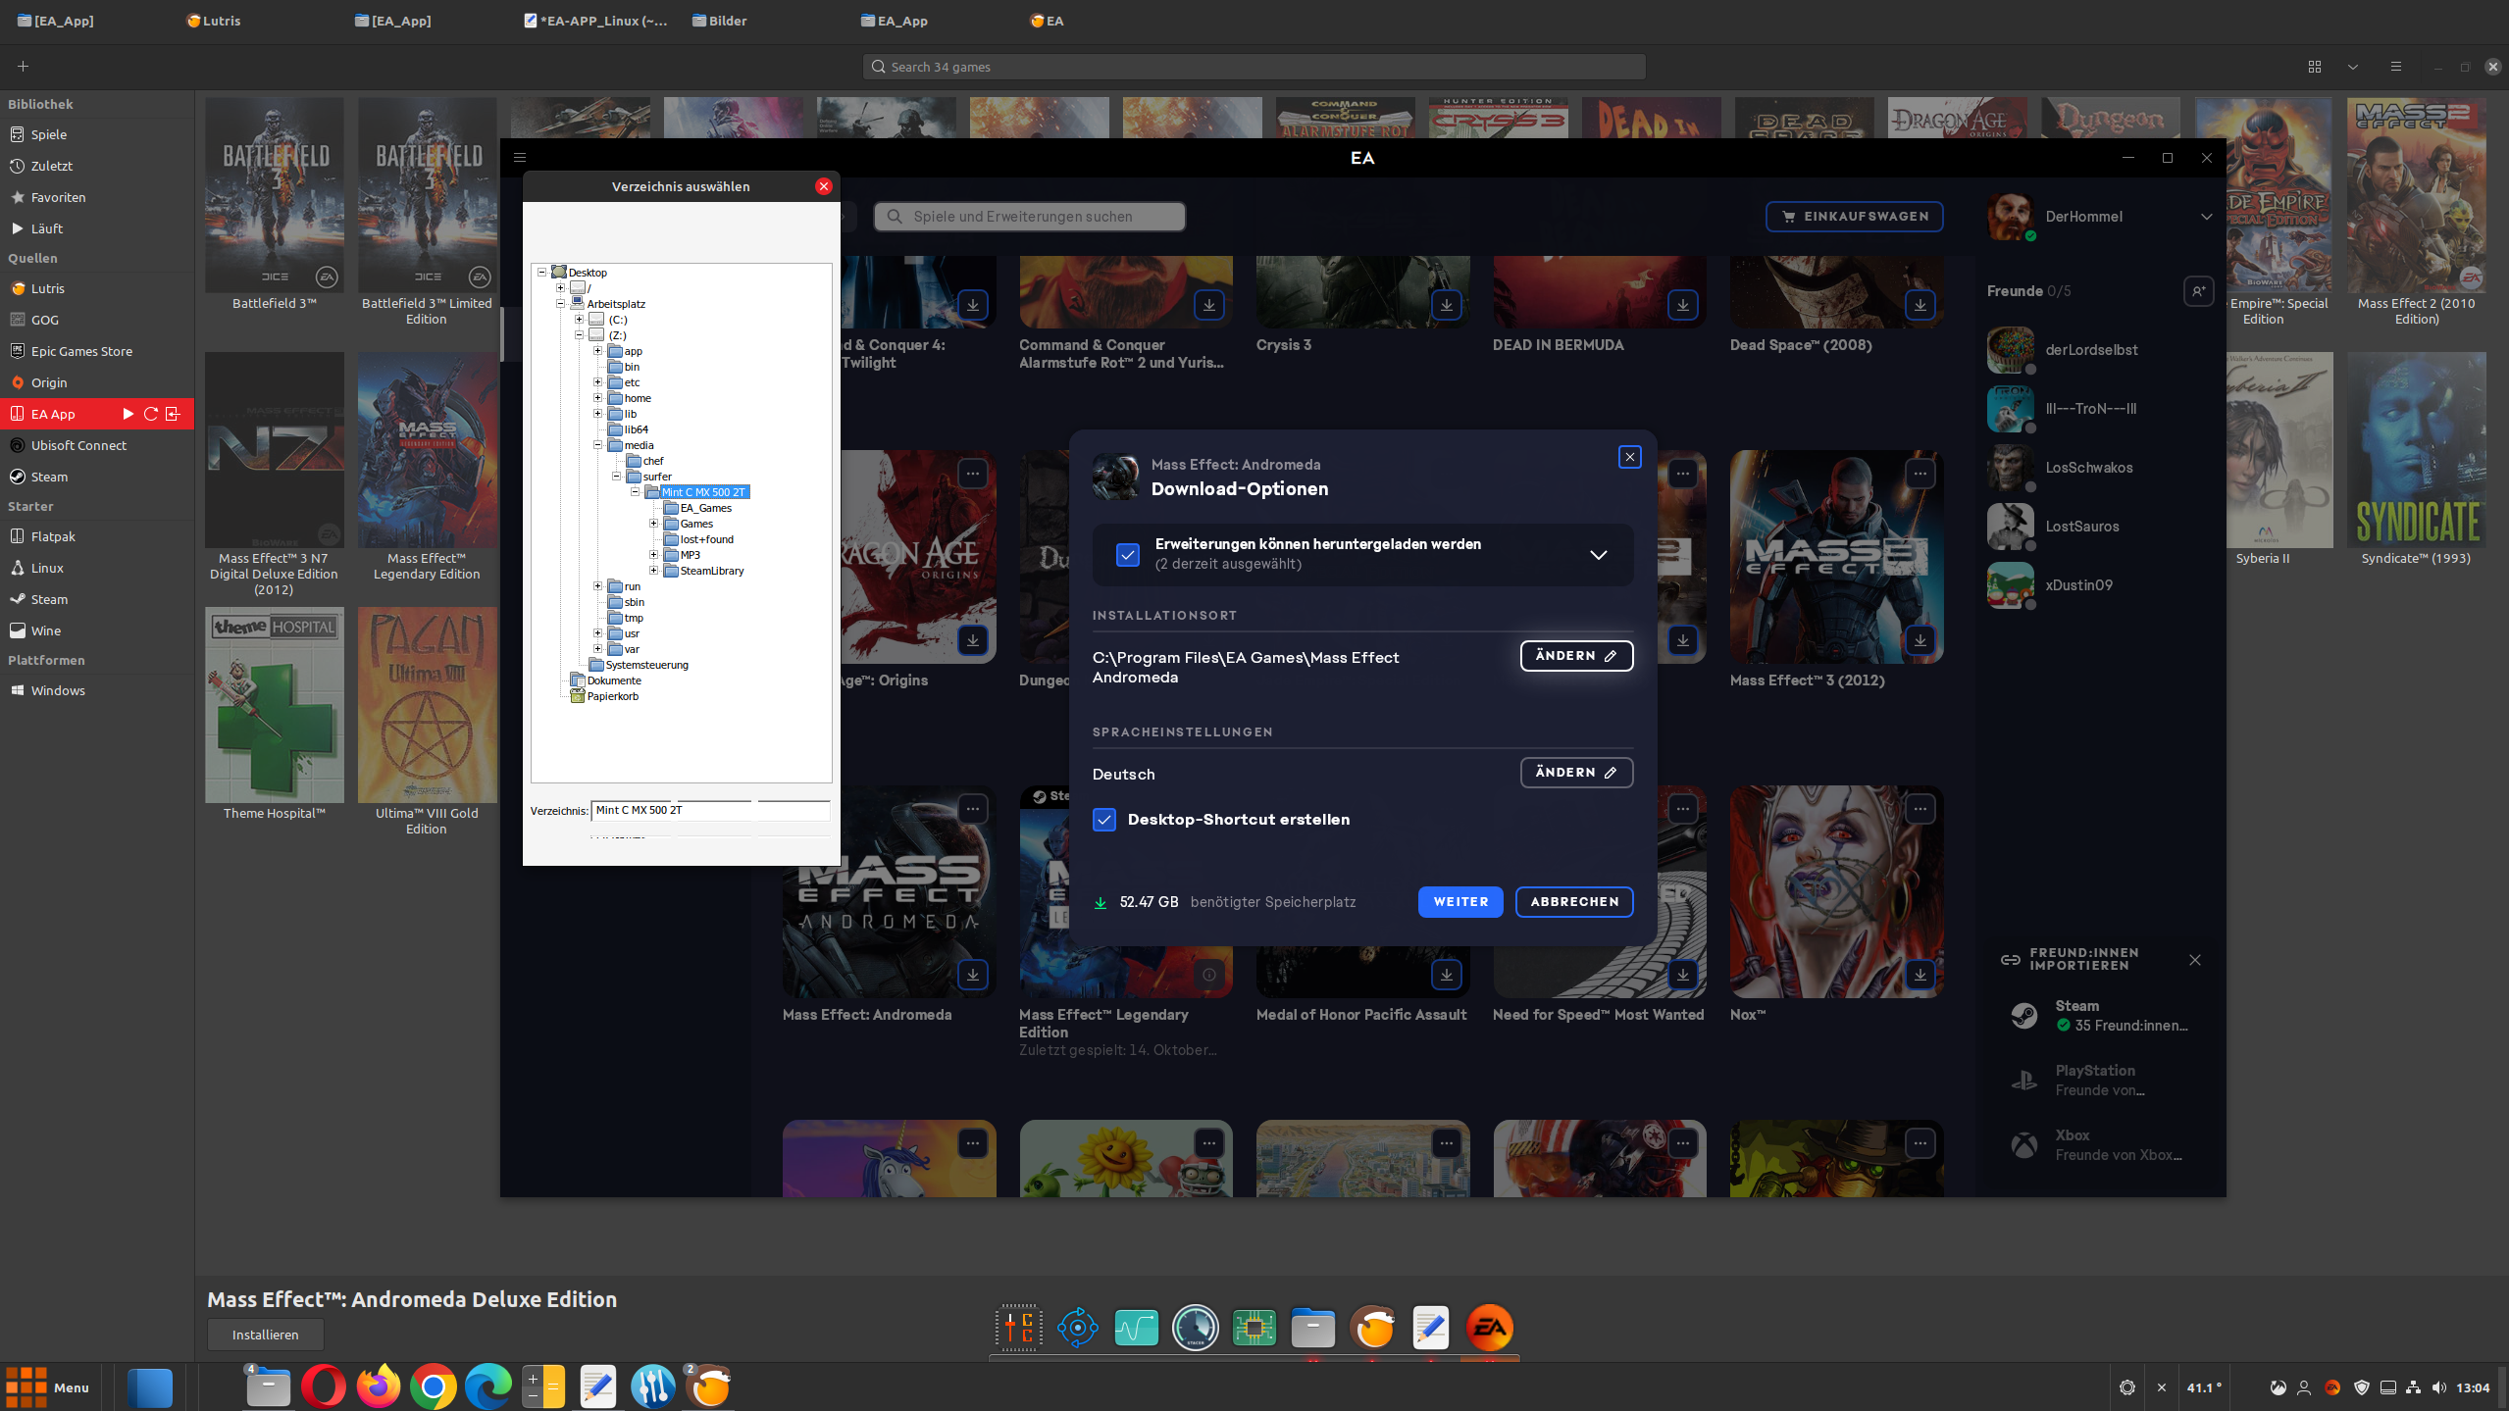Open EA hamburger menu icon
This screenshot has height=1411, width=2509.
tap(520, 158)
